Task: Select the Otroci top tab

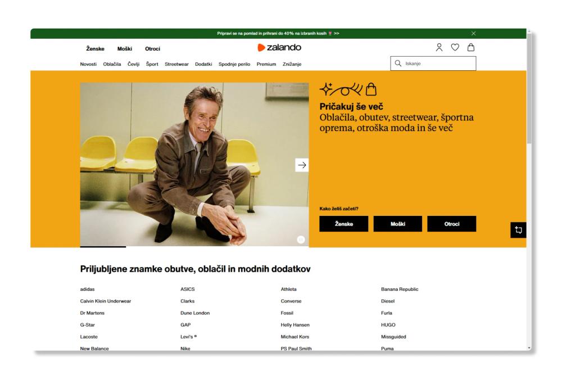Action: tap(152, 49)
